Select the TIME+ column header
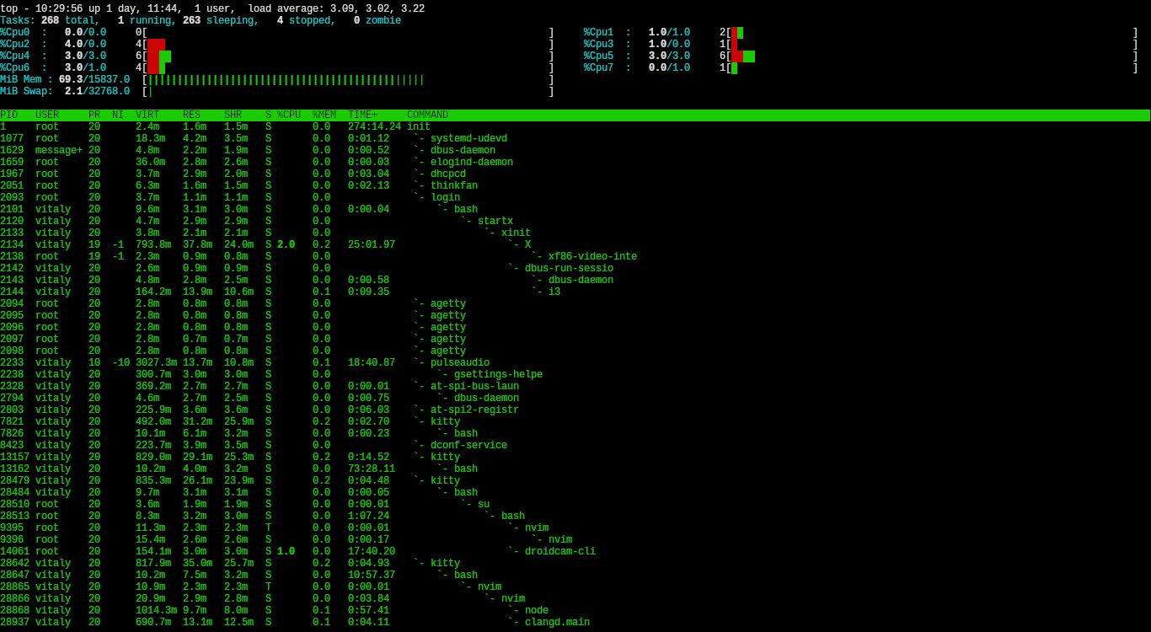 coord(363,115)
